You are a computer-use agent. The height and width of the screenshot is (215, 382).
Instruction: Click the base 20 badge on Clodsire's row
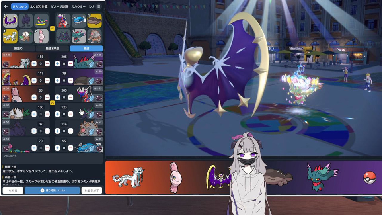(x=99, y=72)
